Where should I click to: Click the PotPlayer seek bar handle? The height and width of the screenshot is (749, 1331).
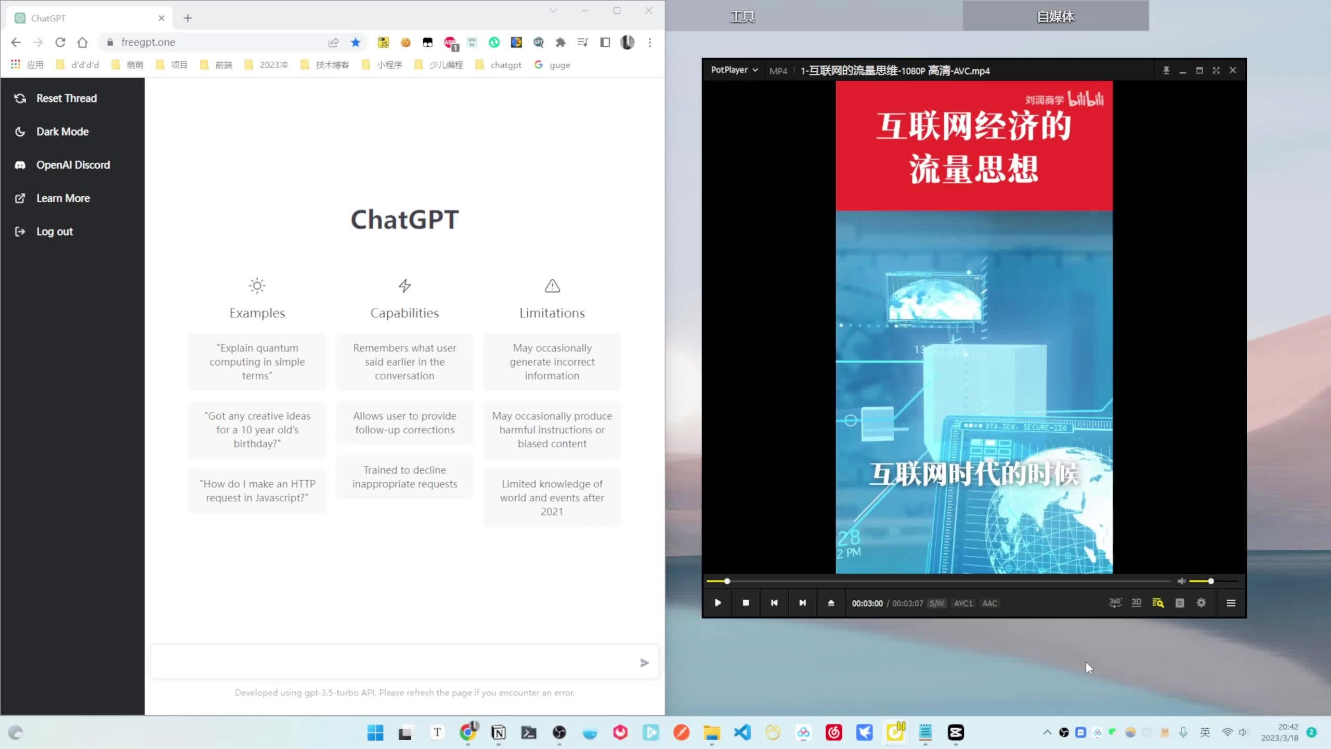tap(727, 581)
